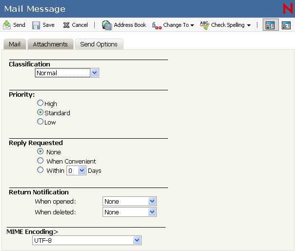Click the Classification heading text
Viewport: 295px width, 251px height.
(x=29, y=64)
